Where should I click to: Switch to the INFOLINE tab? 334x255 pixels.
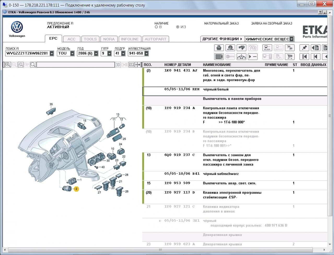point(130,39)
